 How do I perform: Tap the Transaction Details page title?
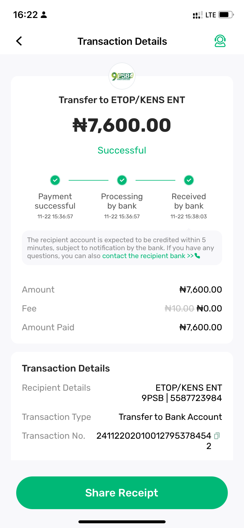pyautogui.click(x=122, y=41)
